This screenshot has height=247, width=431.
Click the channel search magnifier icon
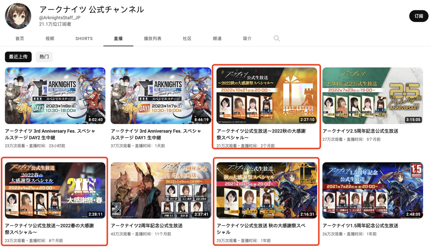[x=277, y=38]
